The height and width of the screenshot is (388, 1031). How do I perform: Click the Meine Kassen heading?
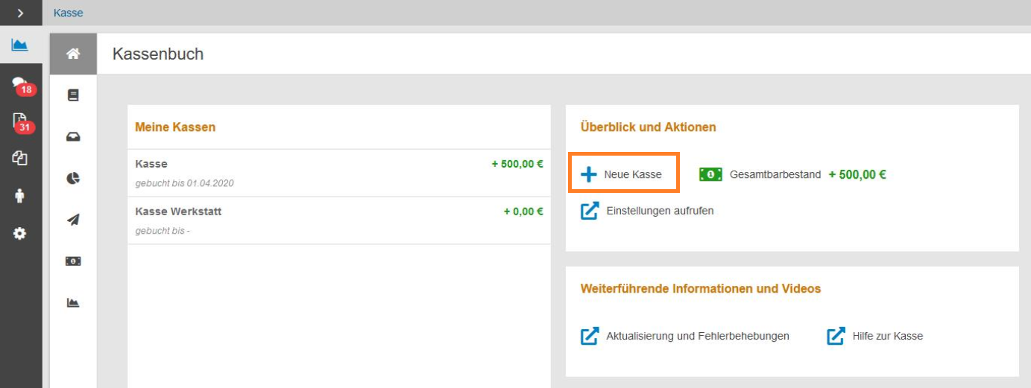point(175,127)
